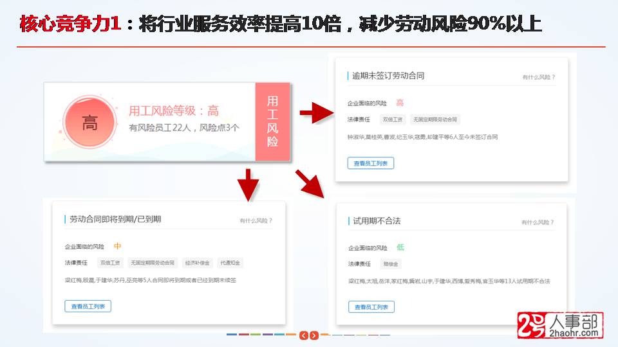Select the 经济补偿金 tag

(196, 263)
